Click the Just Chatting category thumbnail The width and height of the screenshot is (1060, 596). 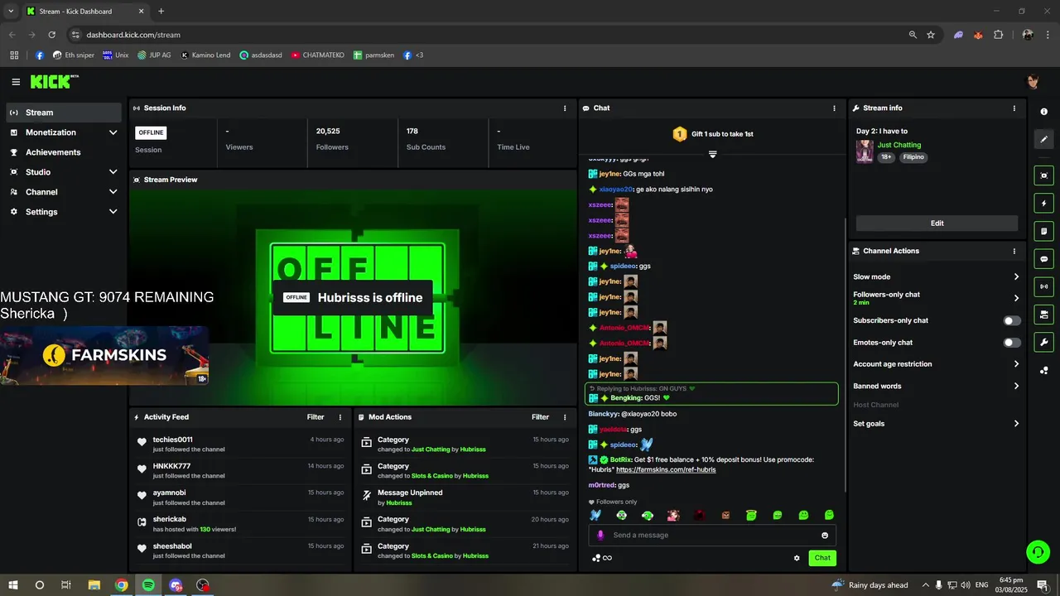865,151
